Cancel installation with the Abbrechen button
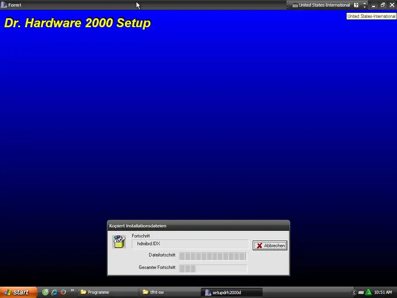The height and width of the screenshot is (298, 397). click(x=270, y=245)
